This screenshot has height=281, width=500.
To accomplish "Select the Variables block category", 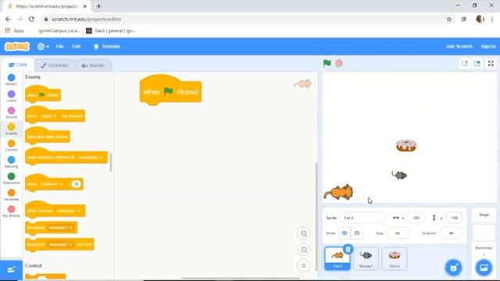I will pos(11,195).
